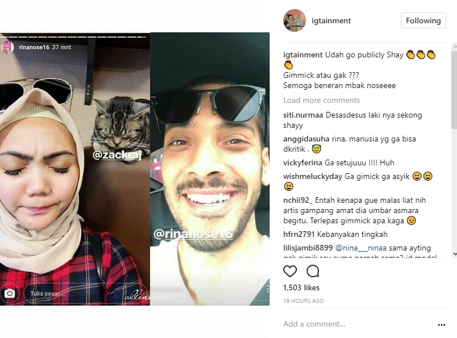Open siti.nurmaa commenter profile
457x338 pixels.
coord(303,115)
